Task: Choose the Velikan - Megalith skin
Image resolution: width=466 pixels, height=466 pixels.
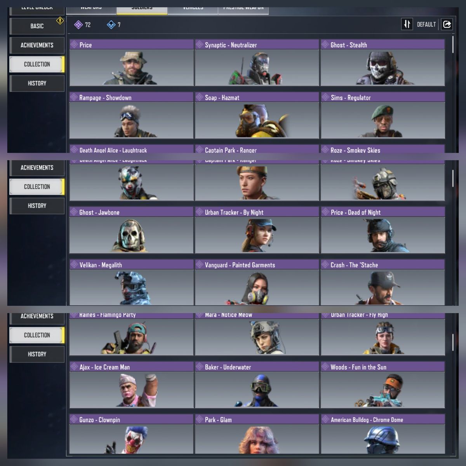Action: pyautogui.click(x=131, y=287)
